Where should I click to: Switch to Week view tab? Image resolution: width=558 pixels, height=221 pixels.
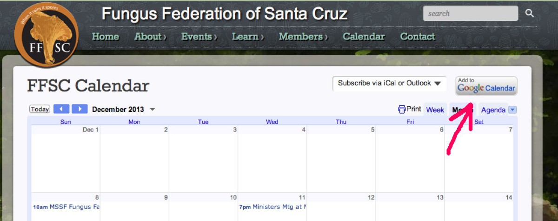[x=435, y=110]
